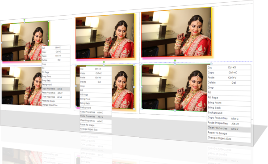The height and width of the screenshot is (164, 268).
Task: Choose Copy Ctrl+C in the smallest context menu
Action: (x=56, y=52)
